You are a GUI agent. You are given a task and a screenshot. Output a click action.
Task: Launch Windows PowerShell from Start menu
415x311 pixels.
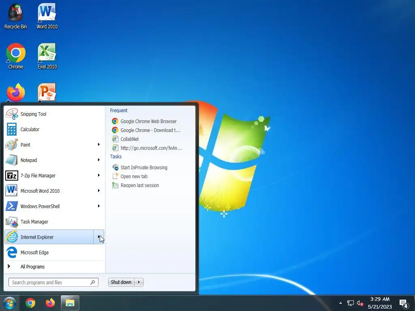coord(49,206)
